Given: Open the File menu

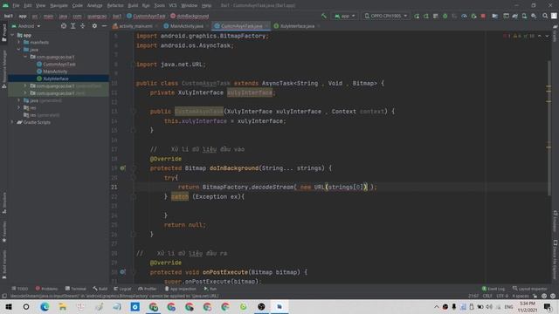Looking at the screenshot, I should [x=16, y=6].
